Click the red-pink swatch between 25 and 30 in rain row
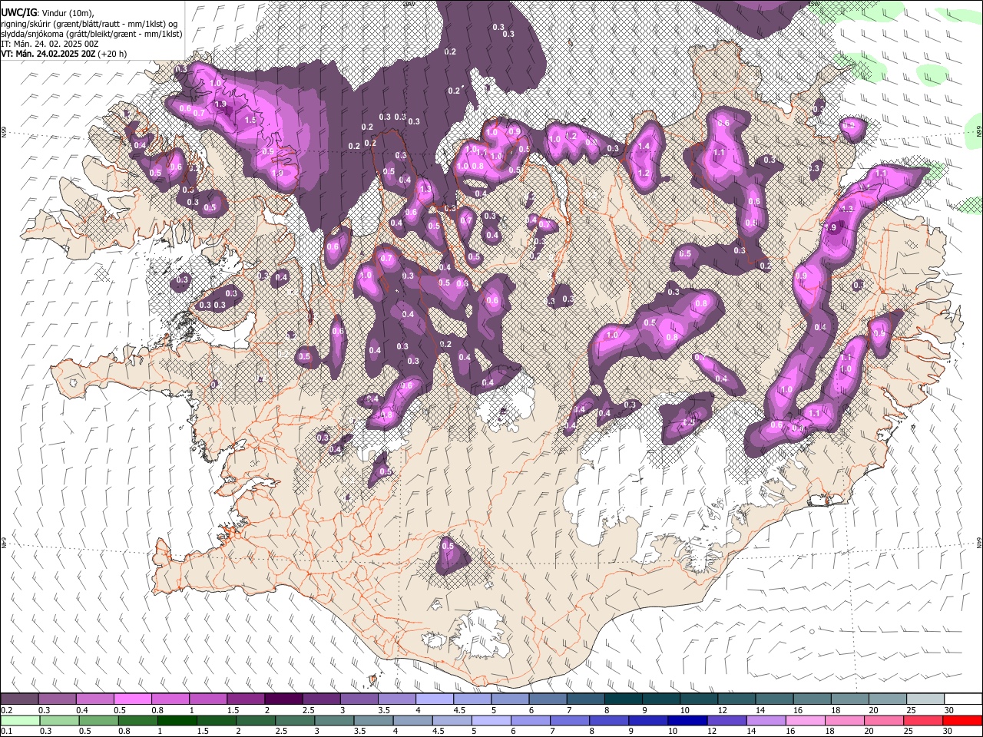The image size is (983, 737). 924,720
